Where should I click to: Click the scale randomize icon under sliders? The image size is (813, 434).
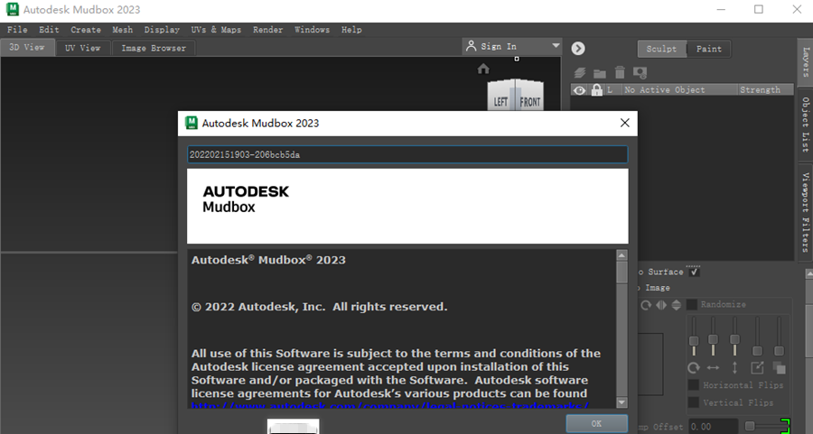coord(757,368)
